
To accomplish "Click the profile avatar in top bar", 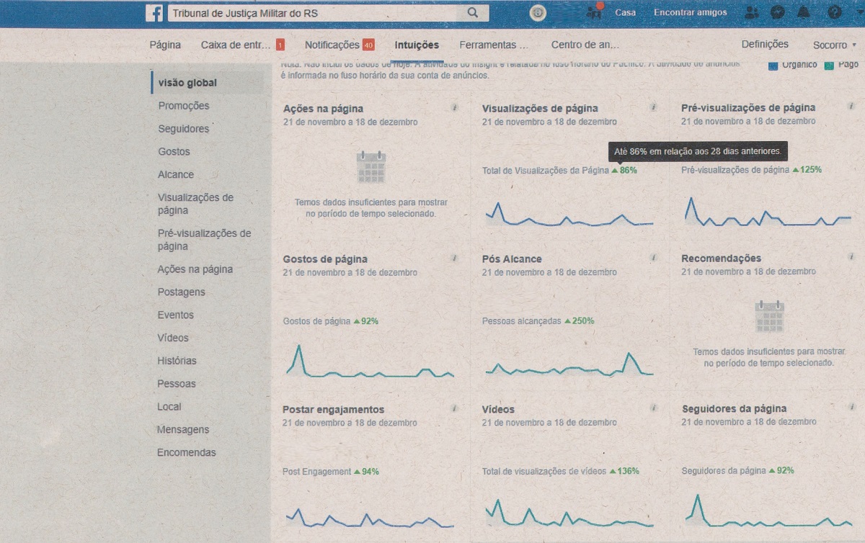I will coord(595,12).
